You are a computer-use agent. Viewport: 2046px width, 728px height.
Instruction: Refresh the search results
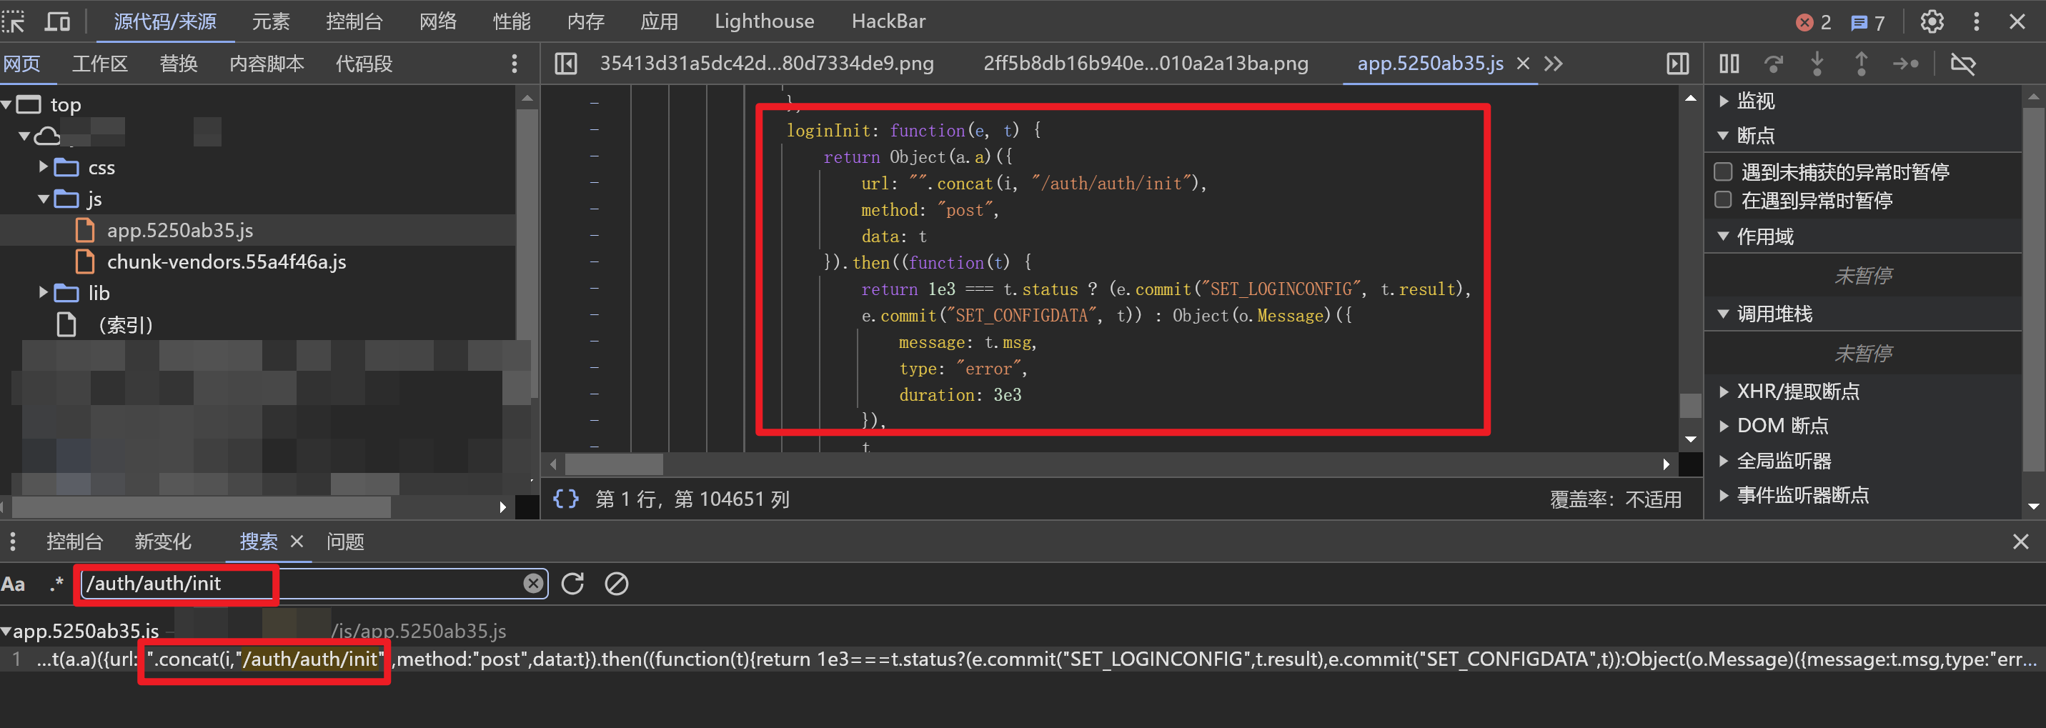click(572, 584)
